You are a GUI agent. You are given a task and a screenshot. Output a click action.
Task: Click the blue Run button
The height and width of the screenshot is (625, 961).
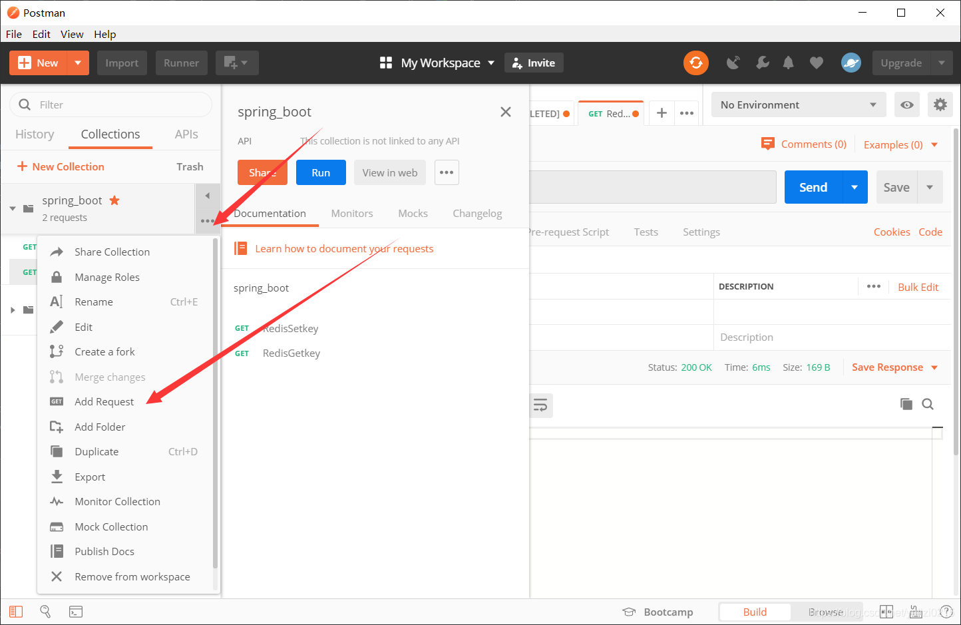[x=321, y=172]
